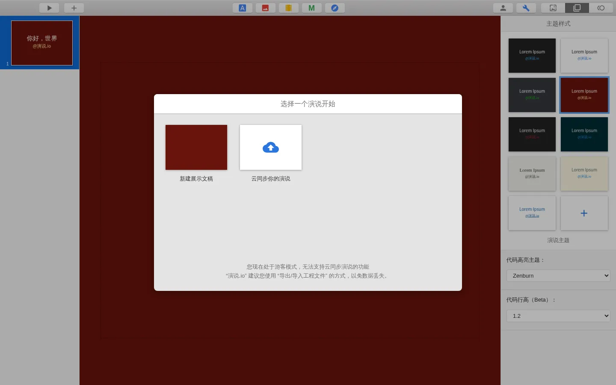The width and height of the screenshot is (616, 385).
Task: Select the text insert tool (A icon)
Action: 243,8
